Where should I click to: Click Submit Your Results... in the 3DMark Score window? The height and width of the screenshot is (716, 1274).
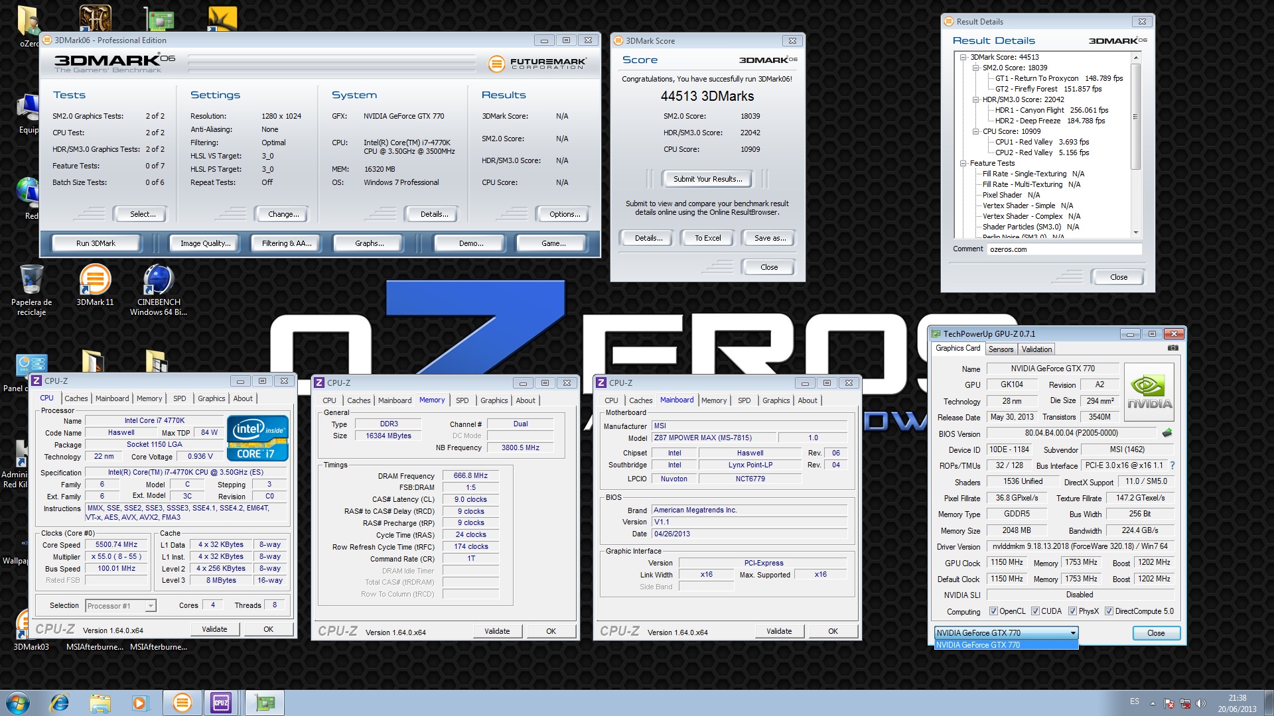[707, 179]
